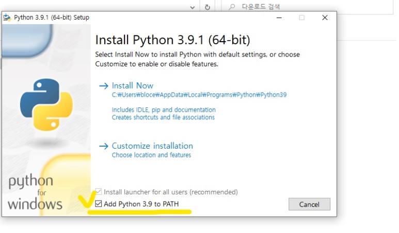Click Install Now to install Python
This screenshot has height=233, width=399.
(x=133, y=86)
